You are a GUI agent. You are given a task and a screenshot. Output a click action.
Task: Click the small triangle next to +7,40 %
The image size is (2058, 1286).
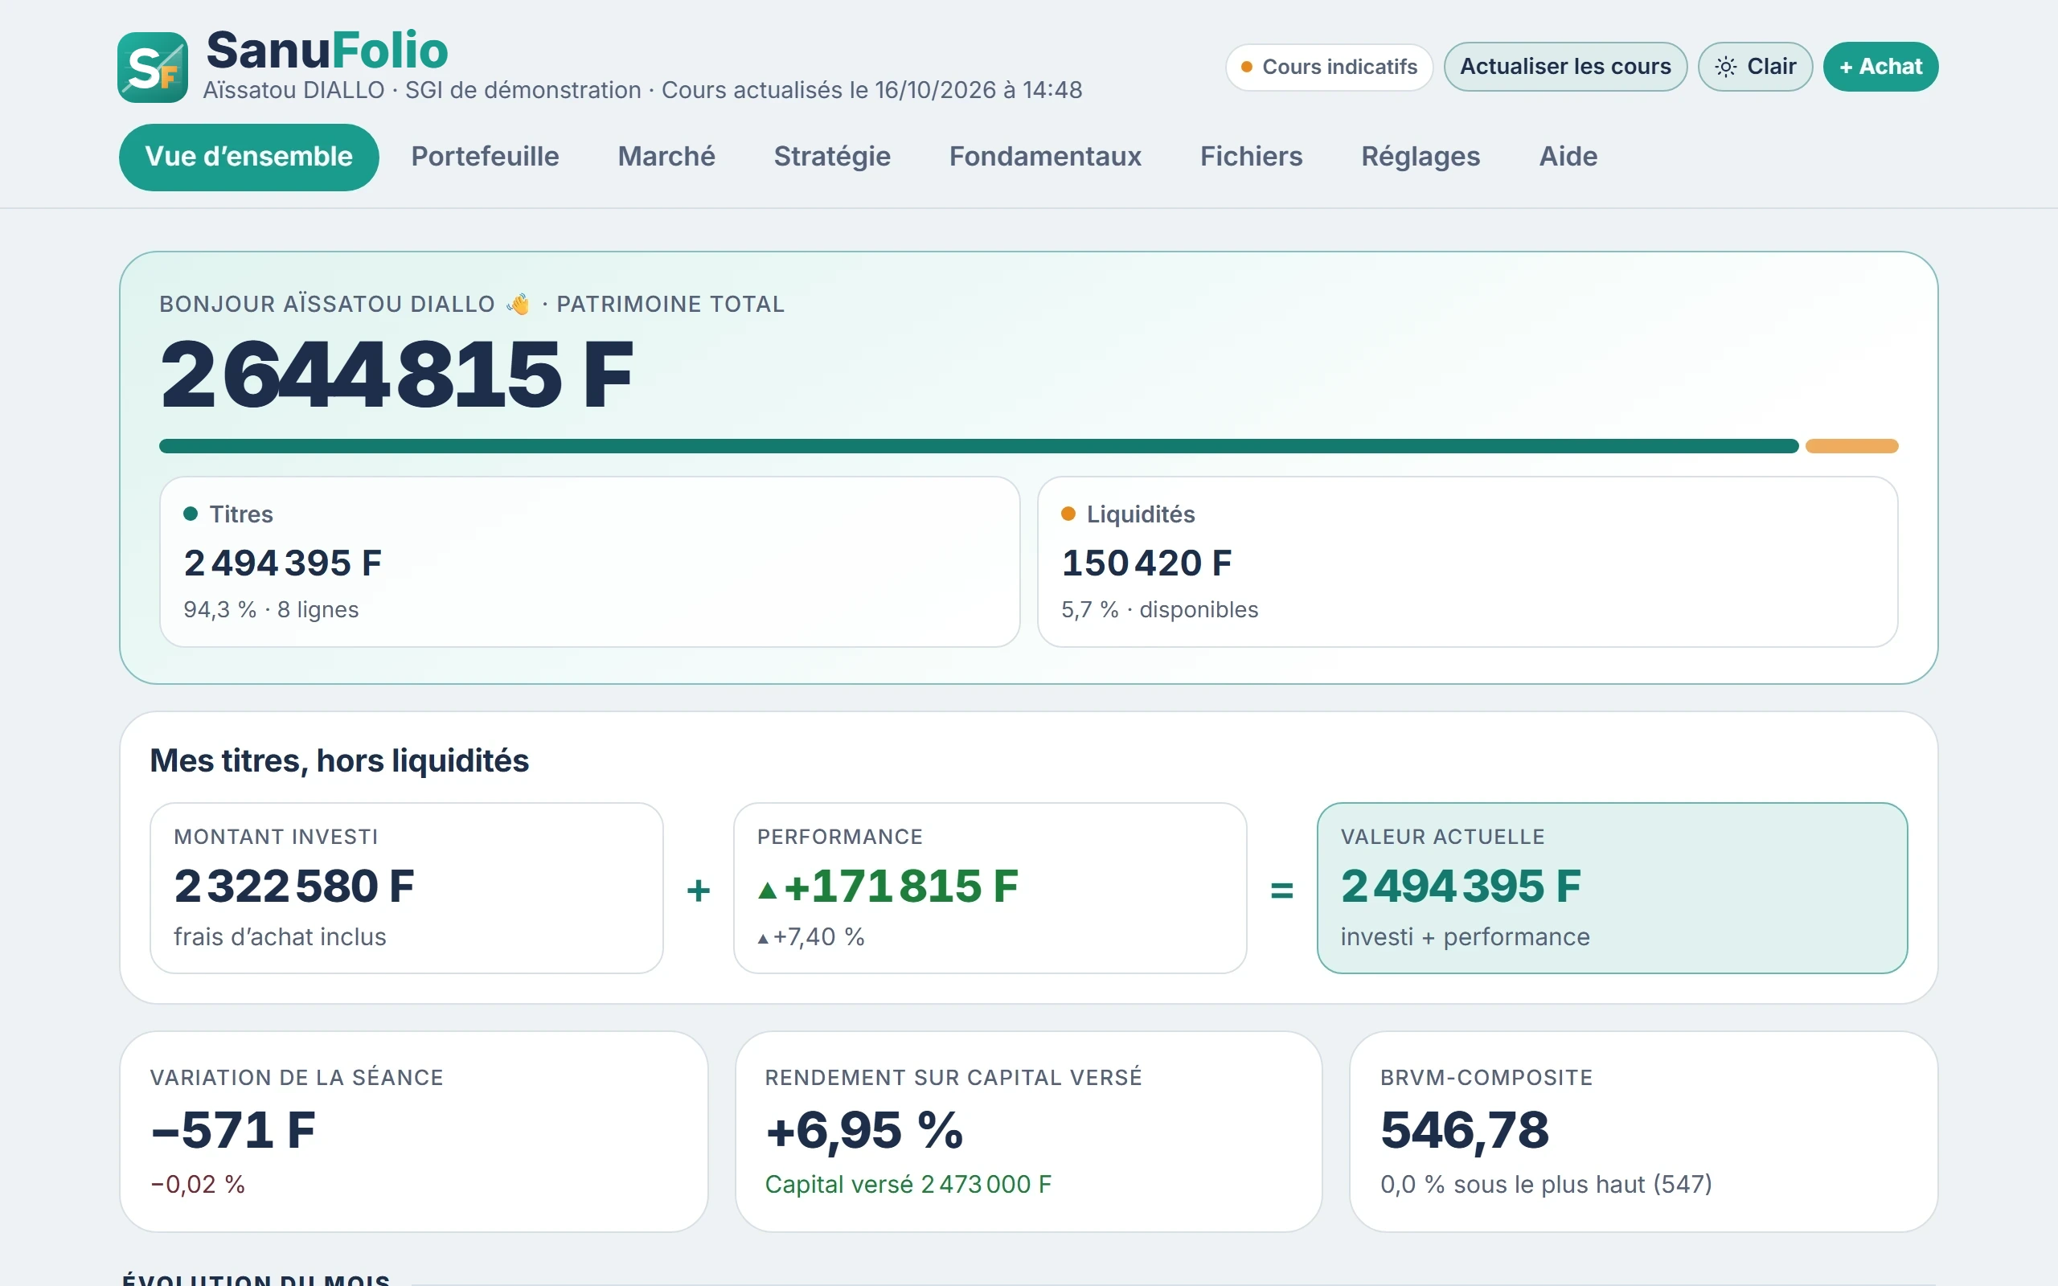(763, 939)
